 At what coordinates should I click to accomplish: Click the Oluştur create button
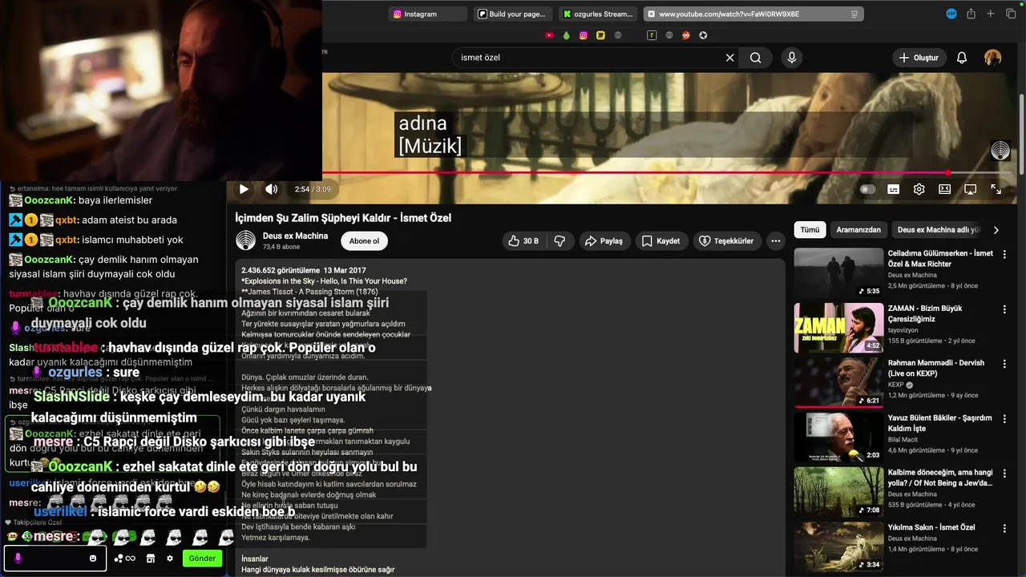tap(919, 58)
